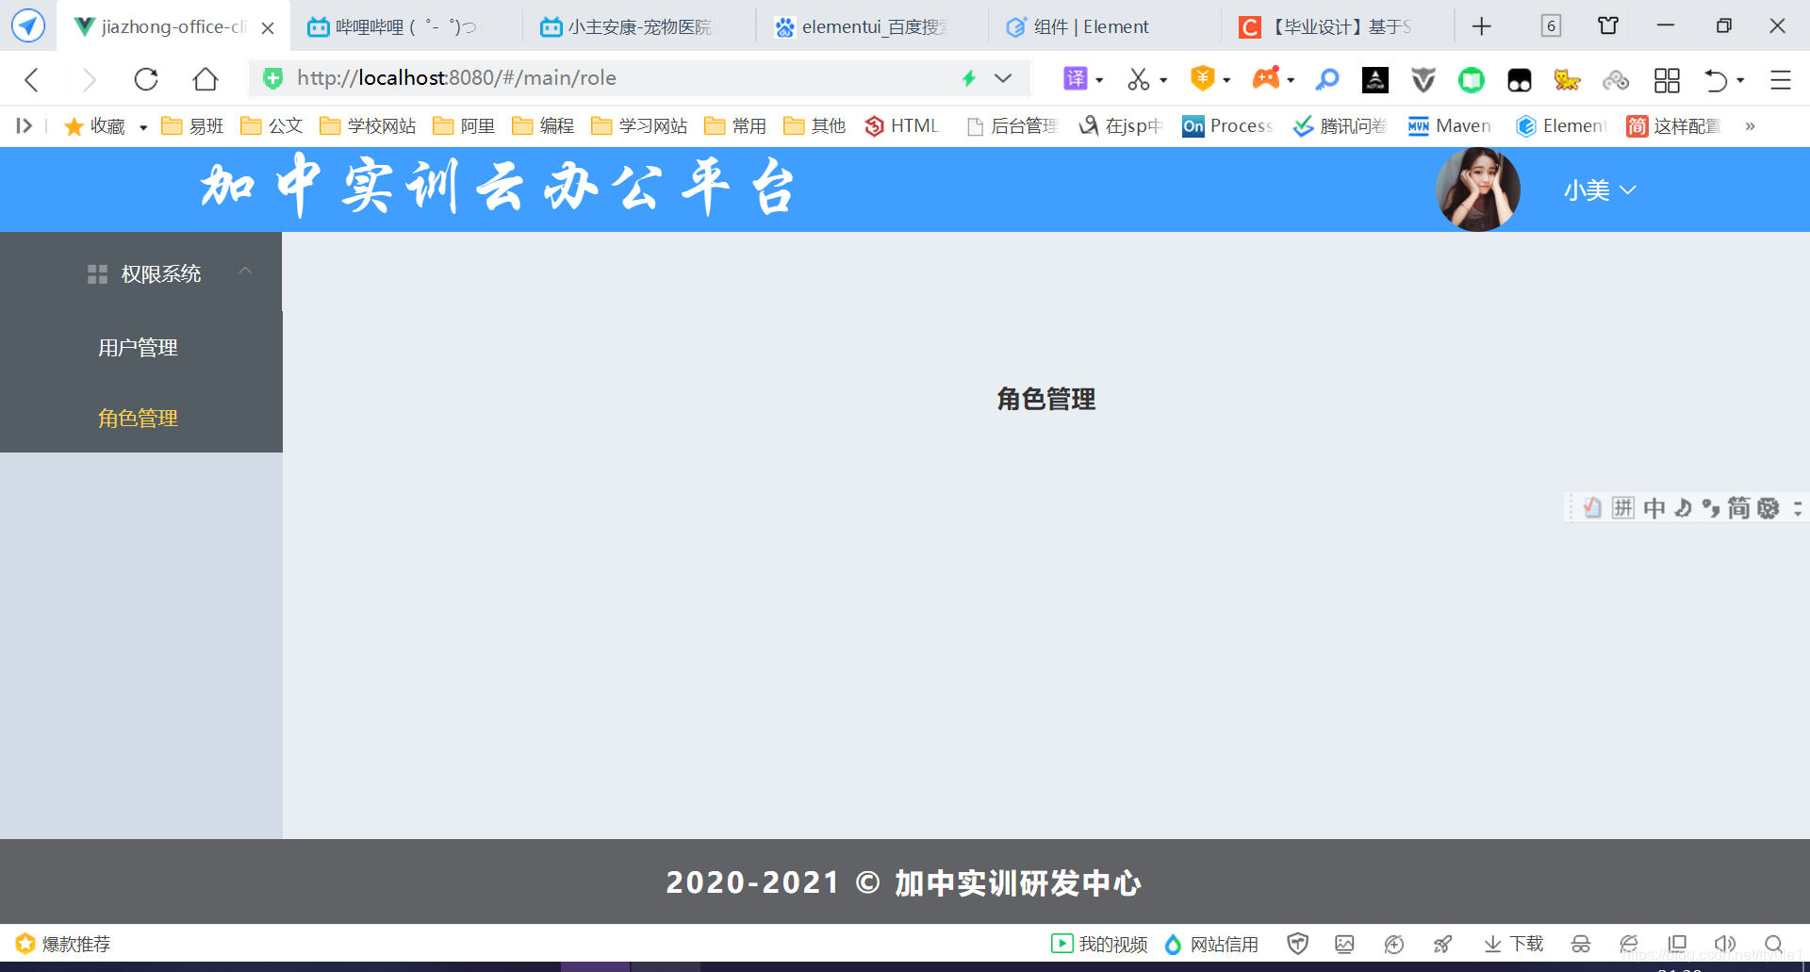This screenshot has height=972, width=1810.
Task: Switch to the 【毕业设计】 tab
Action: (1339, 27)
